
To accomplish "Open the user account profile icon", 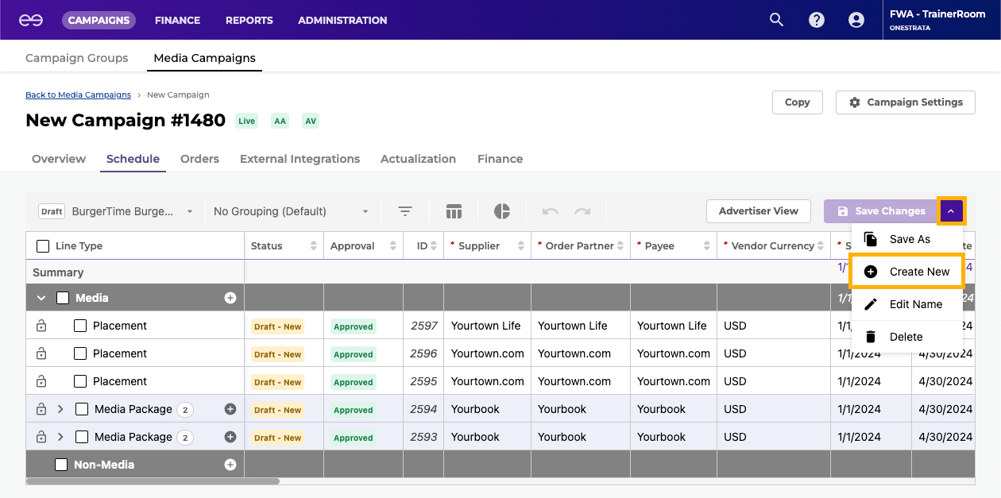I will [x=856, y=20].
